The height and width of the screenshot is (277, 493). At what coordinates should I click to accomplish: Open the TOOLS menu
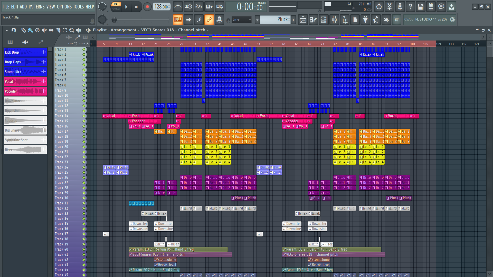(x=78, y=7)
